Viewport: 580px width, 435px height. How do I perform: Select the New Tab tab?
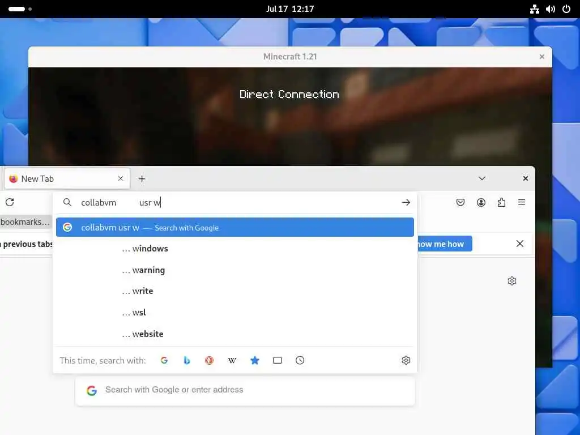(x=67, y=179)
